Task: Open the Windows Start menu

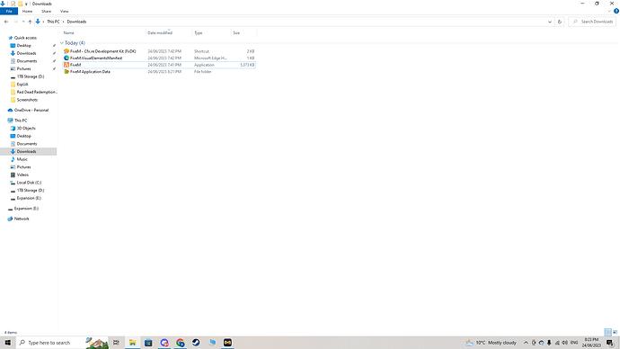Action: (x=7, y=343)
